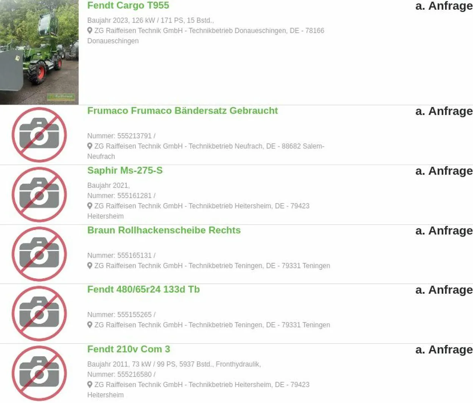The image size is (473, 403).
Task: Click 'a. Anfrage' next to Saphir Ms-275-S
Action: click(444, 171)
